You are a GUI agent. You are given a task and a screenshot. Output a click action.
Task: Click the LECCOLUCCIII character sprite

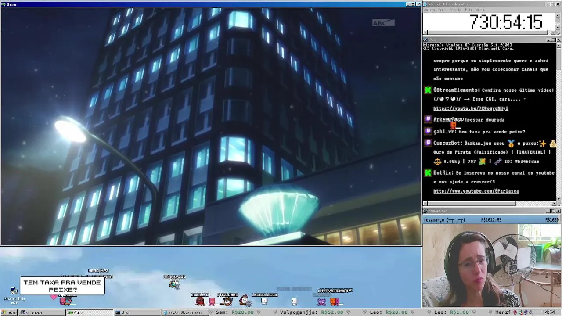click(264, 301)
